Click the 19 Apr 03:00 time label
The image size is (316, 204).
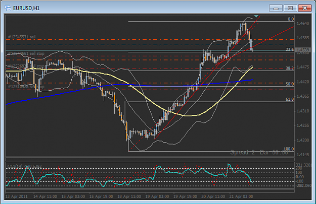pos(157,196)
